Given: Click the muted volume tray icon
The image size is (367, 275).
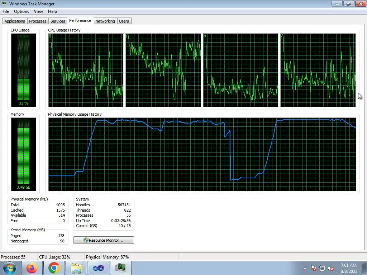Looking at the screenshot, I should [331, 268].
